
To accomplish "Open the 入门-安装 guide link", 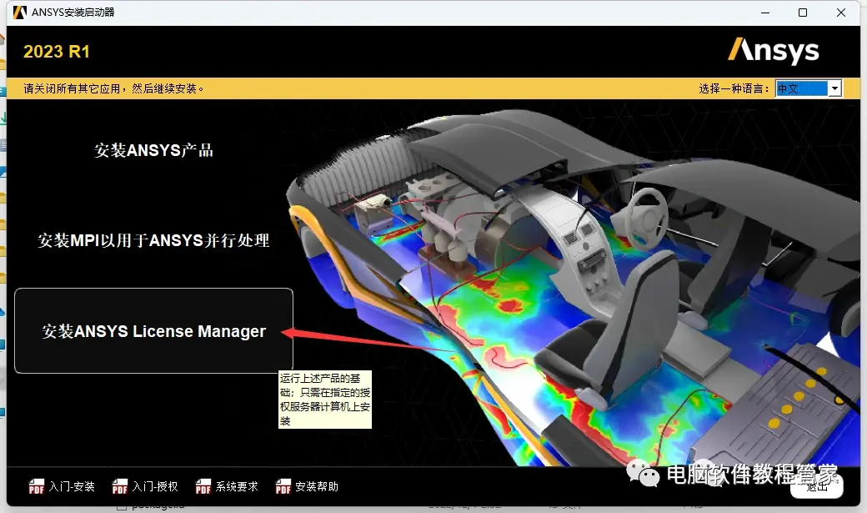I will pos(72,486).
